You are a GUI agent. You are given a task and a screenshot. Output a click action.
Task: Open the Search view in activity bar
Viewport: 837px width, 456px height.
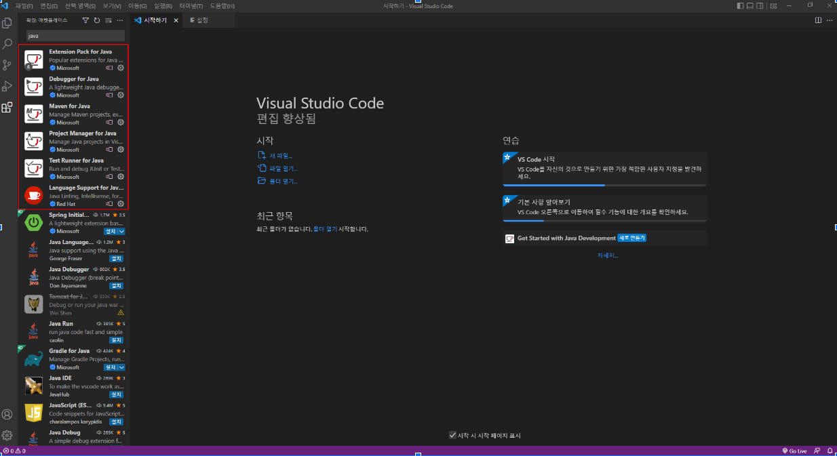[x=7, y=44]
